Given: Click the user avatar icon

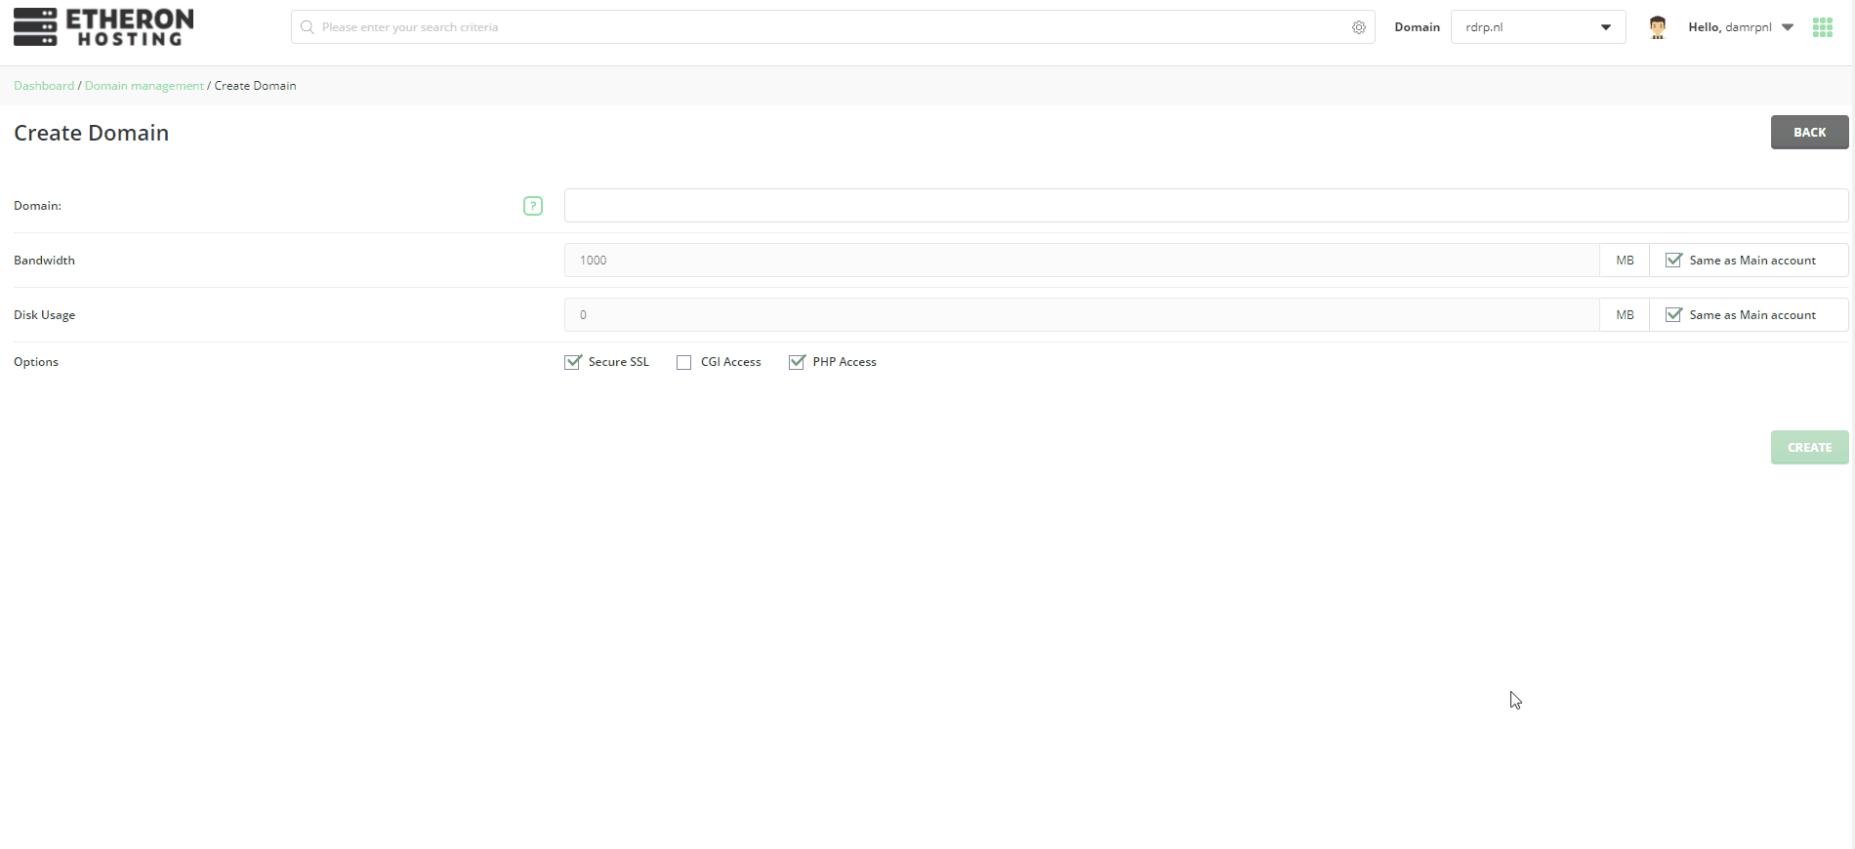Looking at the screenshot, I should (x=1657, y=27).
